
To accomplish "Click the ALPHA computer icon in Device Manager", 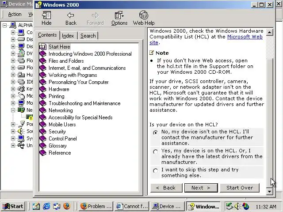I will pos(13,25).
